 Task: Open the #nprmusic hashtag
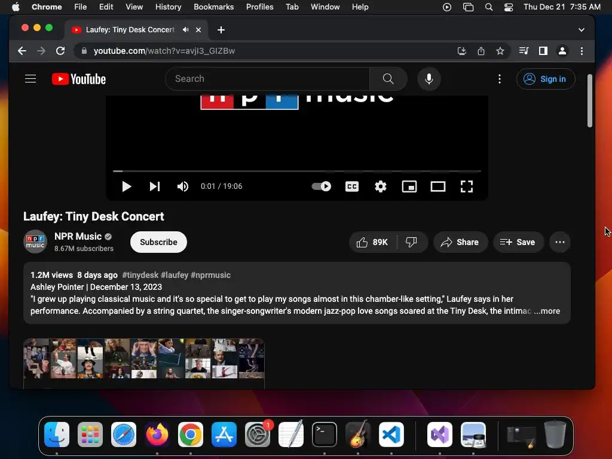point(210,275)
